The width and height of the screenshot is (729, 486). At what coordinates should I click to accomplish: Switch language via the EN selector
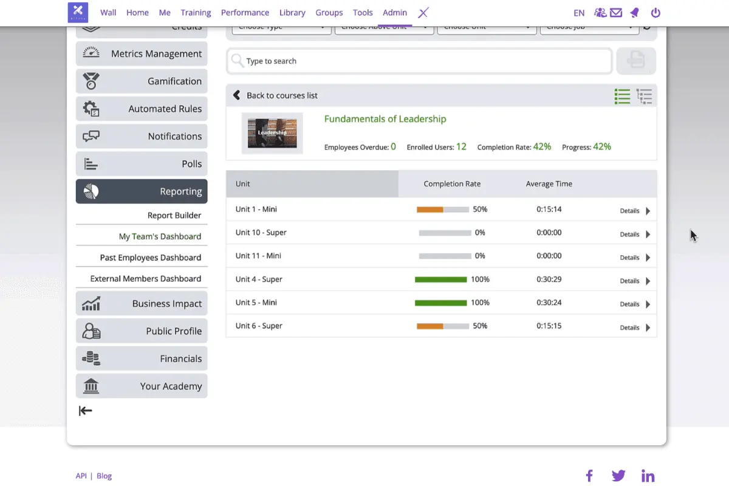point(579,13)
